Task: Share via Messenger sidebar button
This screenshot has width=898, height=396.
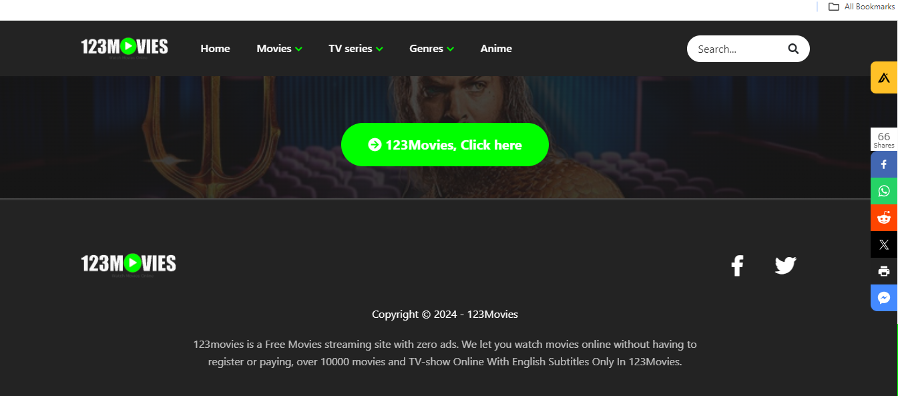Action: [884, 298]
